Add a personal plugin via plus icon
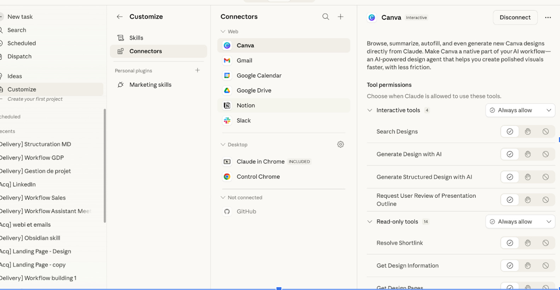 pyautogui.click(x=198, y=70)
